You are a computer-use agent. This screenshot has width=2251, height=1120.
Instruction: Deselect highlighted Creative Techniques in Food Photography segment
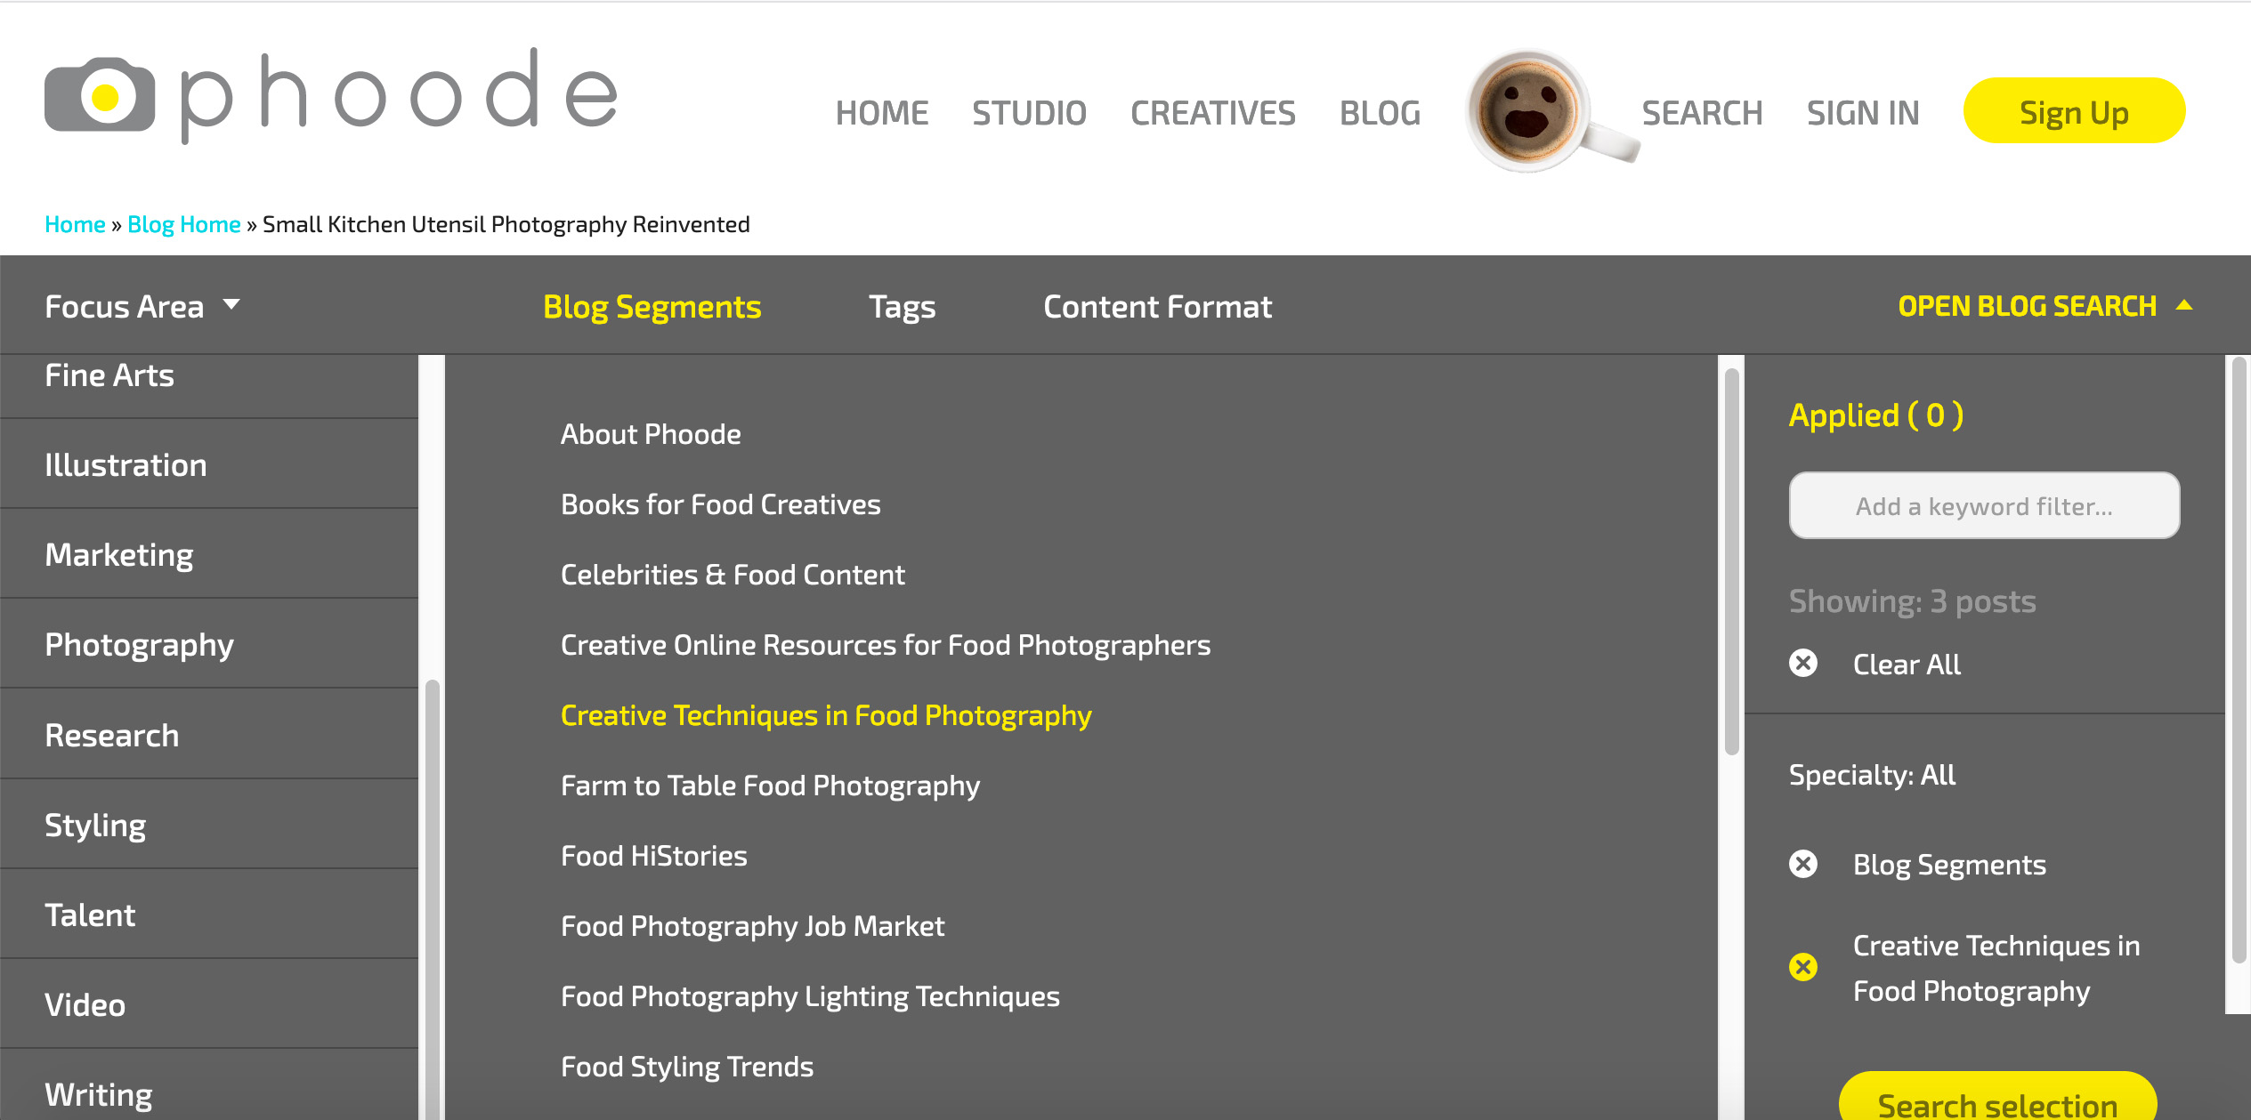[826, 715]
